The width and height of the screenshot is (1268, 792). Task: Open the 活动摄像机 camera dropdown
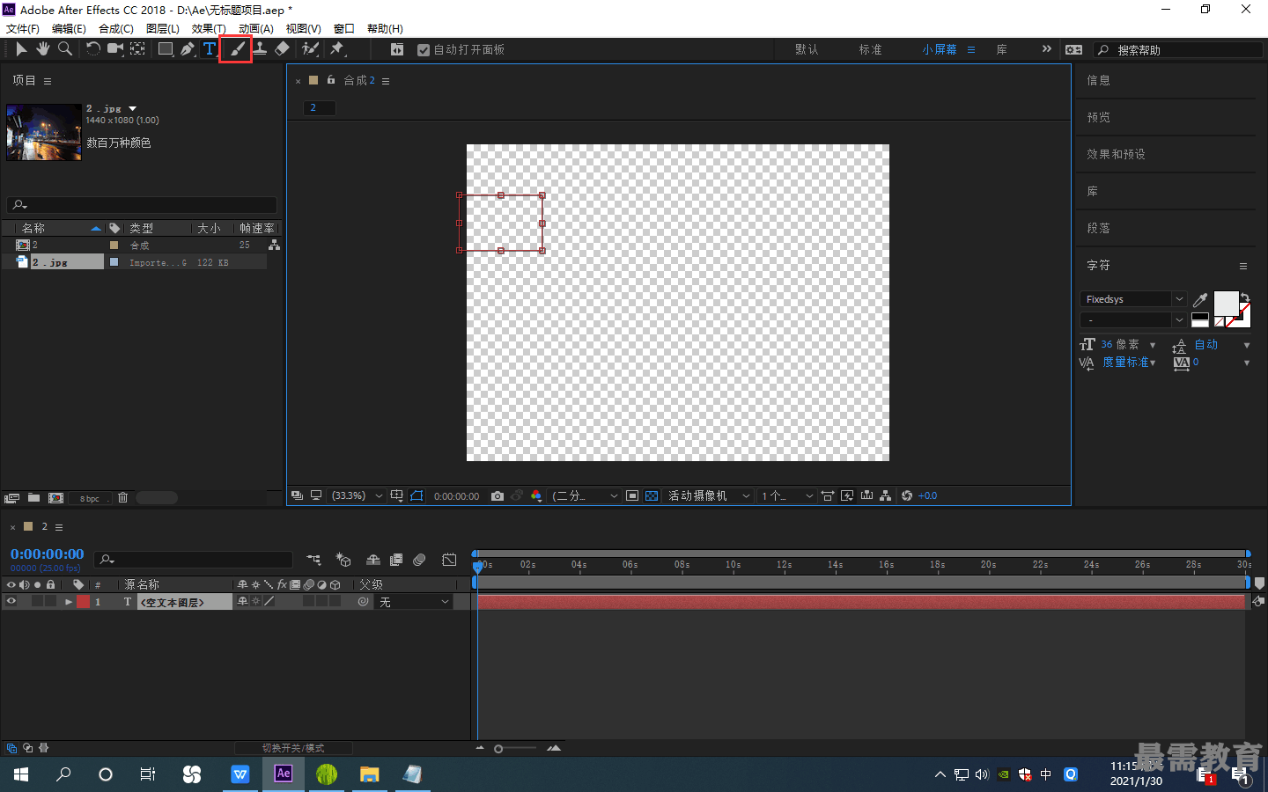point(709,496)
